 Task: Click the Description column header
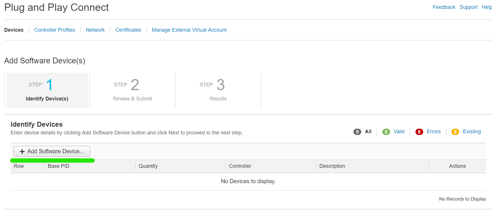(x=332, y=166)
